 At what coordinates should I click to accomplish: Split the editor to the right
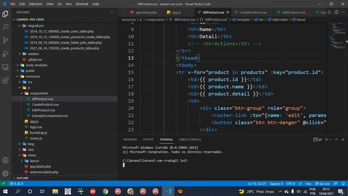tap(337, 12)
